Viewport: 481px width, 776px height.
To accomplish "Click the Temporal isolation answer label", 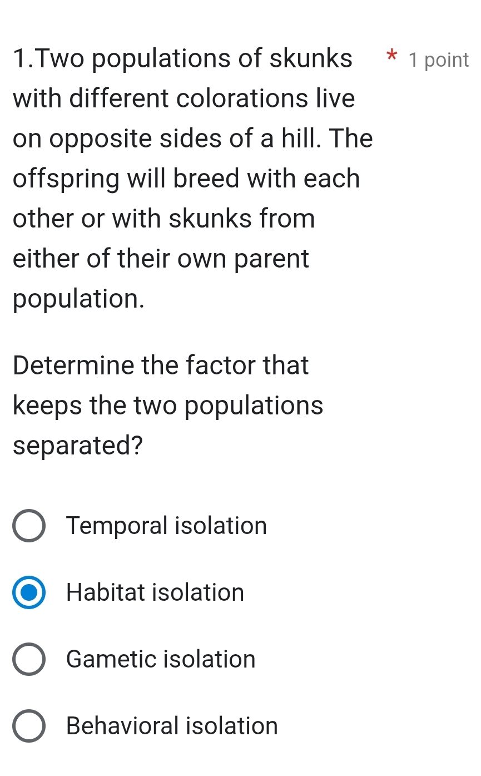I will pos(166,526).
